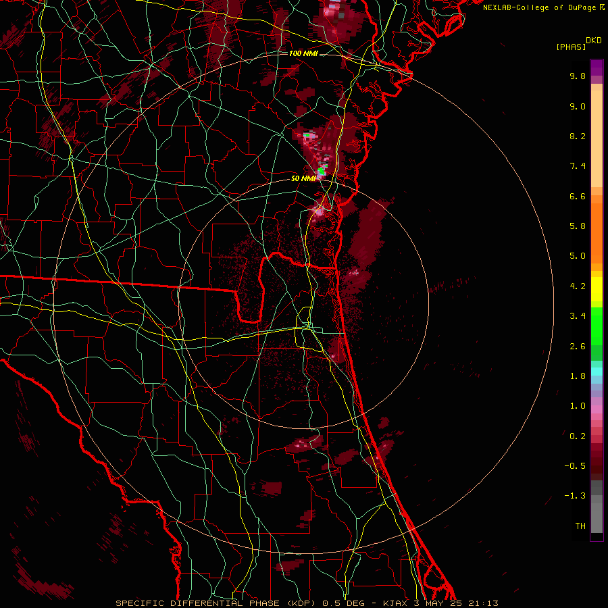Select the 6.6 legend value

pyautogui.click(x=578, y=196)
